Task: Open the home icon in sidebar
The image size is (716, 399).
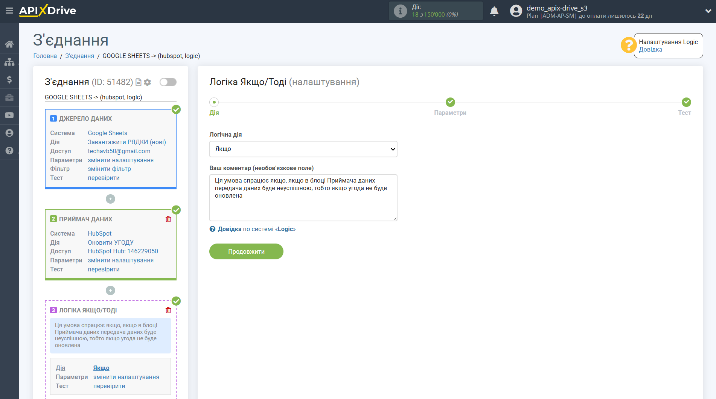Action: (x=9, y=44)
